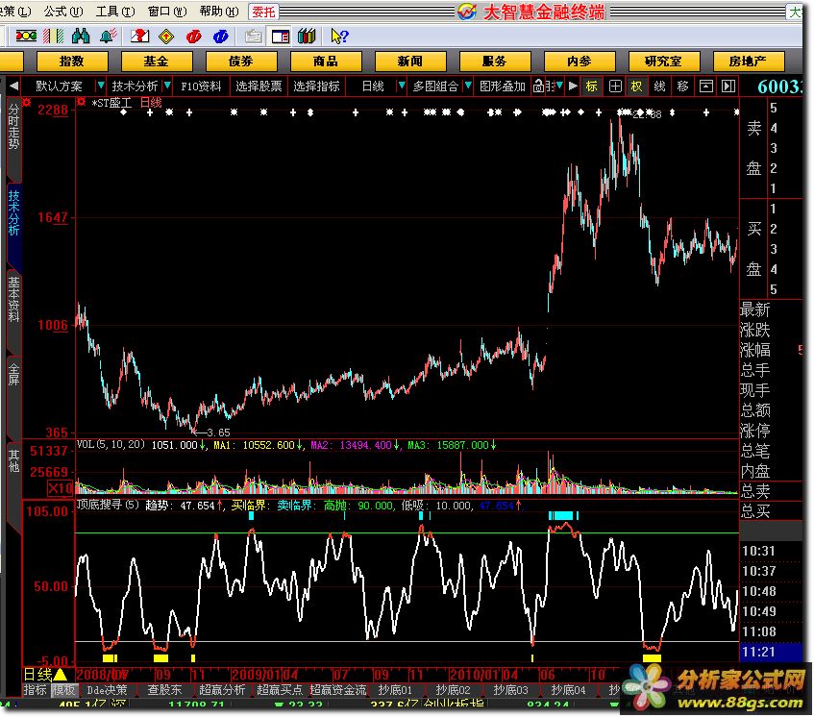Click the X10 volume scale marker

pyautogui.click(x=61, y=487)
